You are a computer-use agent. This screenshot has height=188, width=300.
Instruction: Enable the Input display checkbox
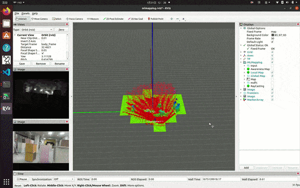click(272, 66)
